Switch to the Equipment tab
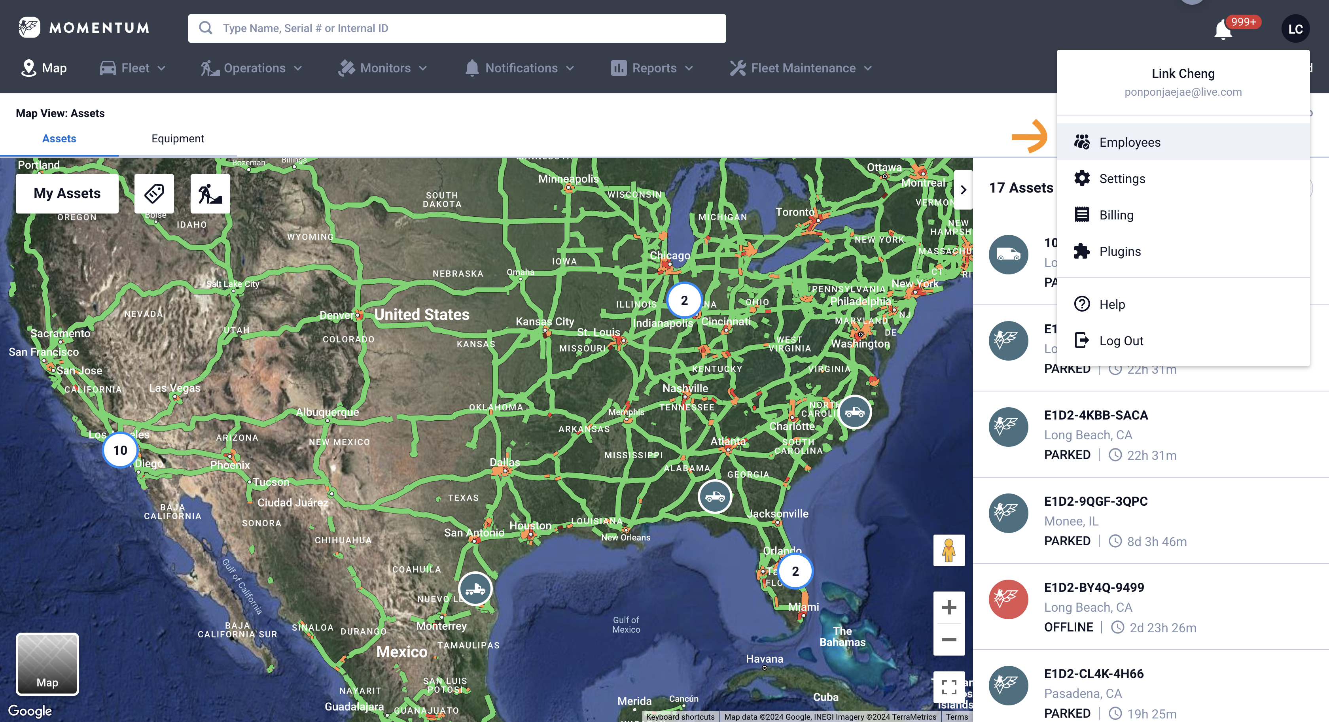Image resolution: width=1329 pixels, height=722 pixels. (178, 138)
